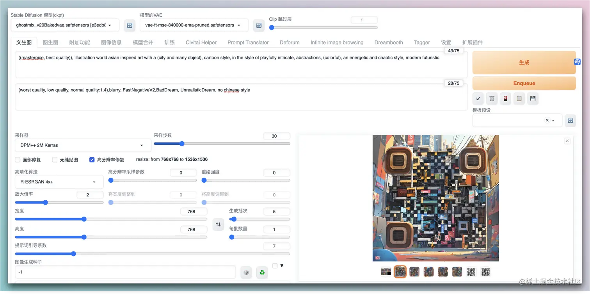Enable the 面部修复 checkbox
Viewport: 590px width, 294px height.
[18, 160]
